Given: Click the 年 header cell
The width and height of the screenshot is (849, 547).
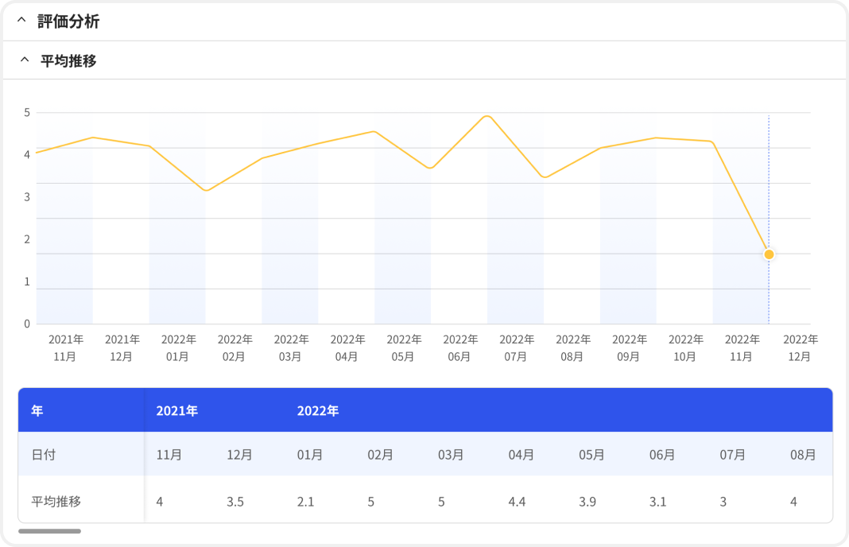Looking at the screenshot, I should pos(37,411).
